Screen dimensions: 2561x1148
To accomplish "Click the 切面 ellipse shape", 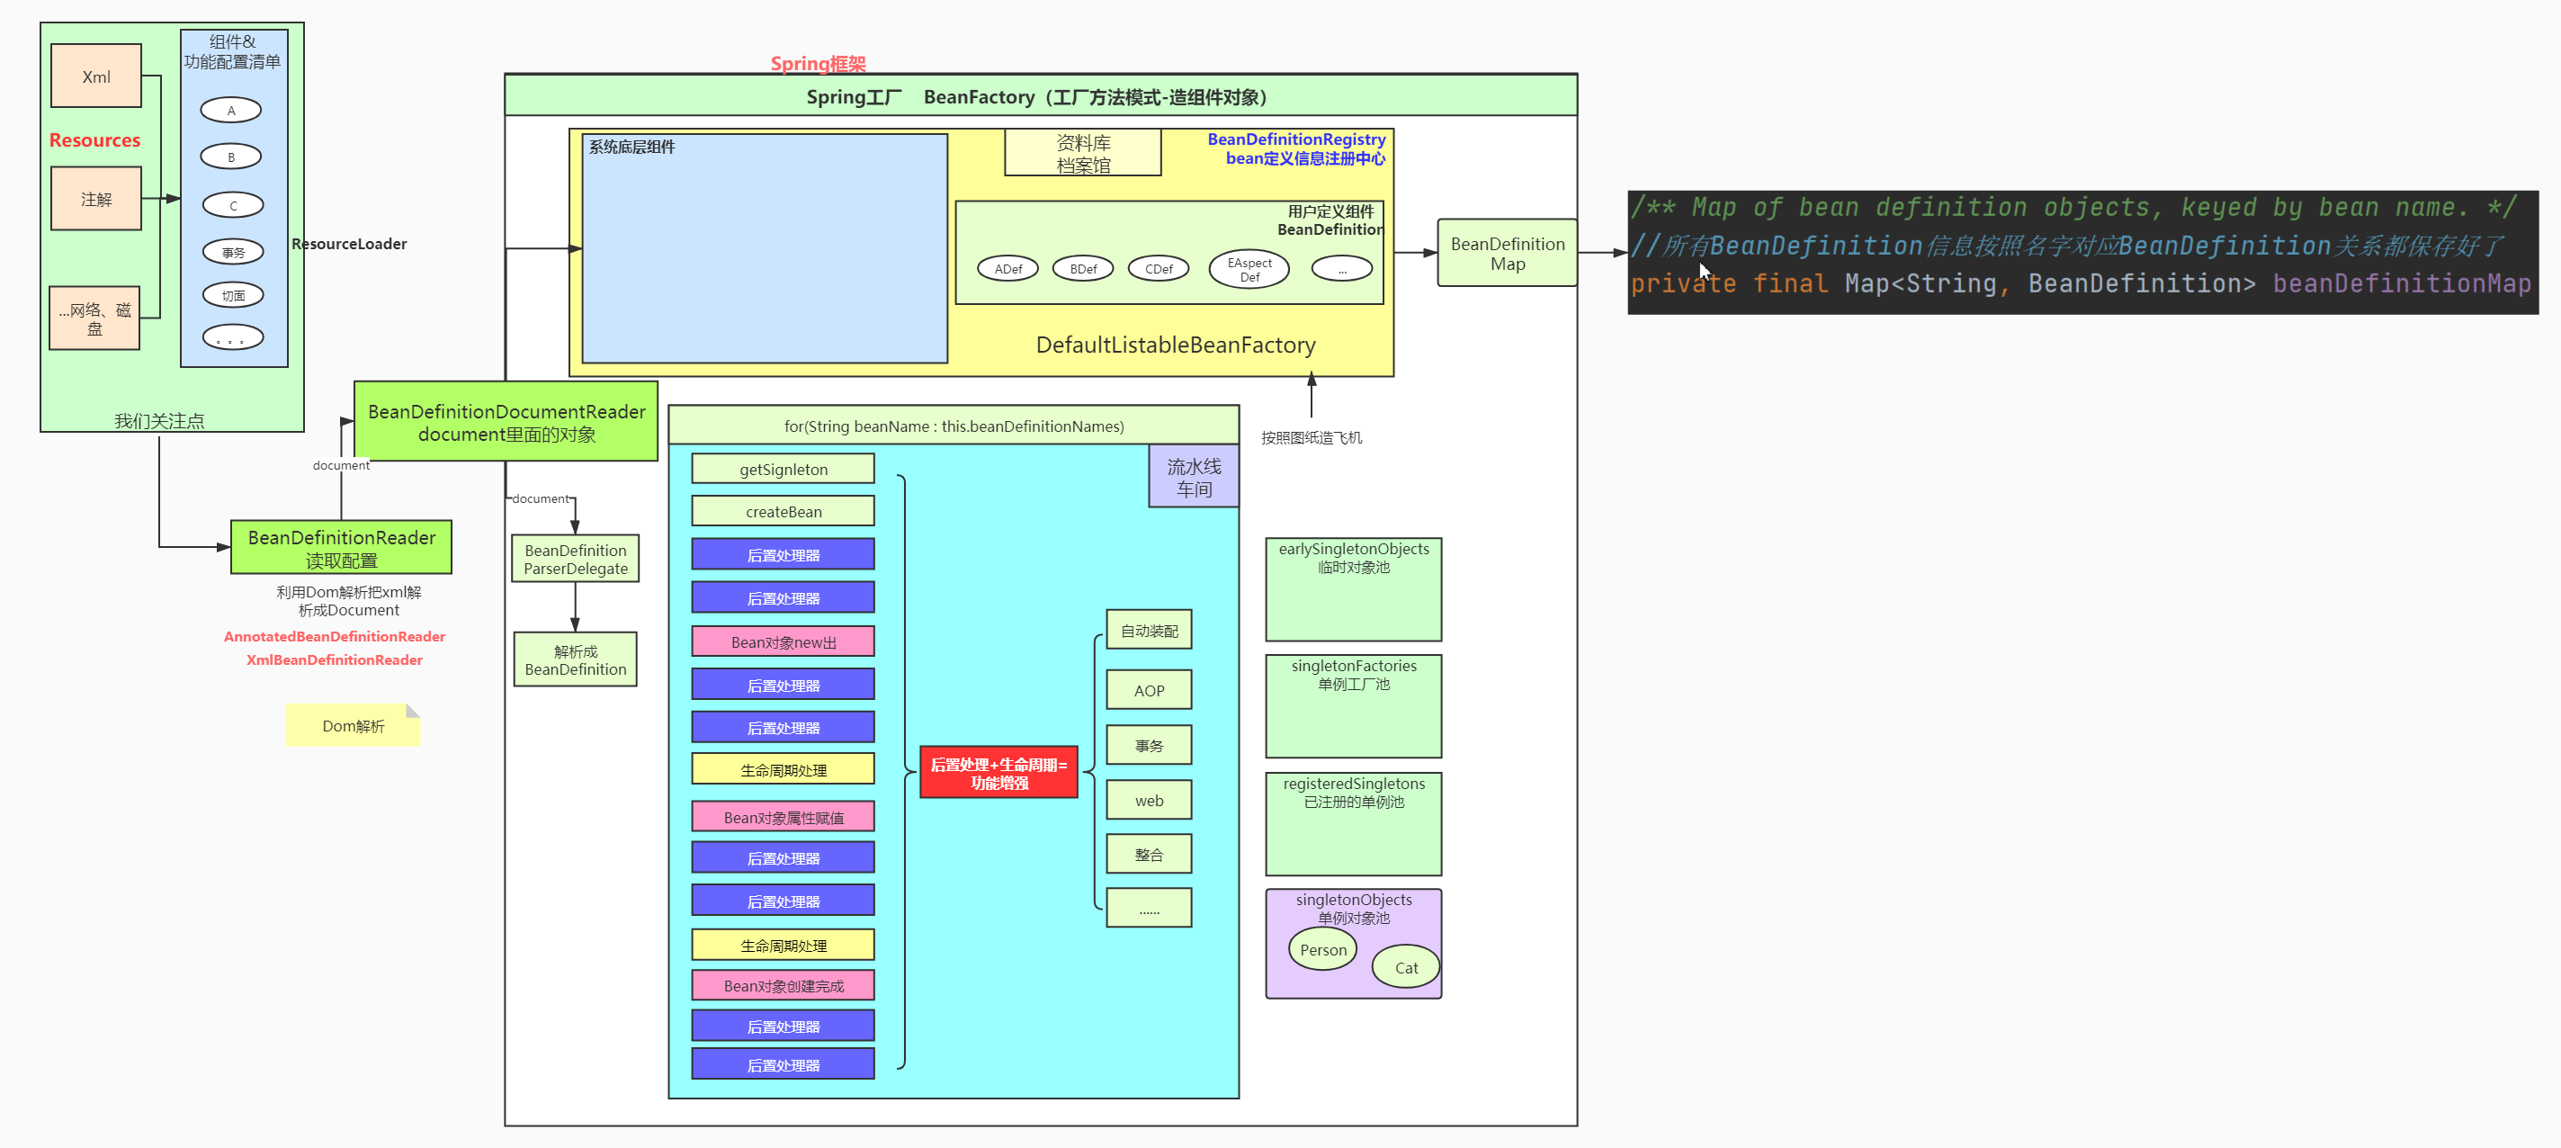I will 233,295.
